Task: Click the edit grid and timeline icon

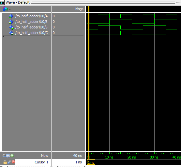Action: click(x=8, y=156)
